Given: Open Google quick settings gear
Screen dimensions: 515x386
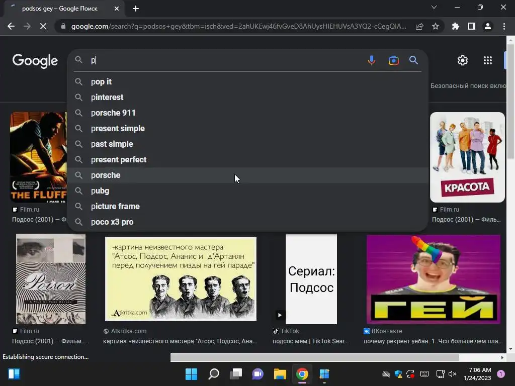Looking at the screenshot, I should click(x=463, y=60).
